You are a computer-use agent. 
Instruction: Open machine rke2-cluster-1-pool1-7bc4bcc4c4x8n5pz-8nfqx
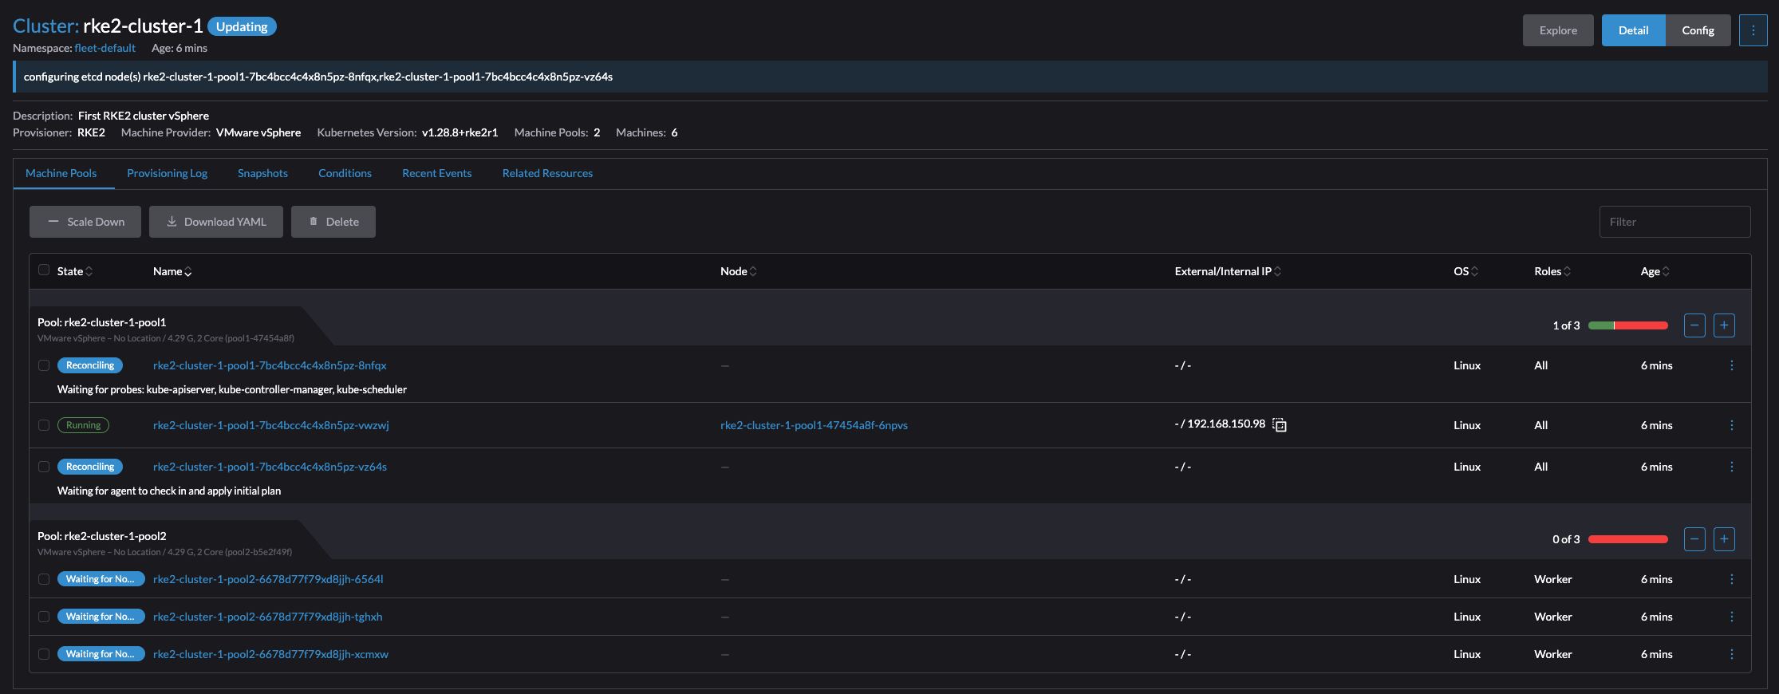point(270,365)
